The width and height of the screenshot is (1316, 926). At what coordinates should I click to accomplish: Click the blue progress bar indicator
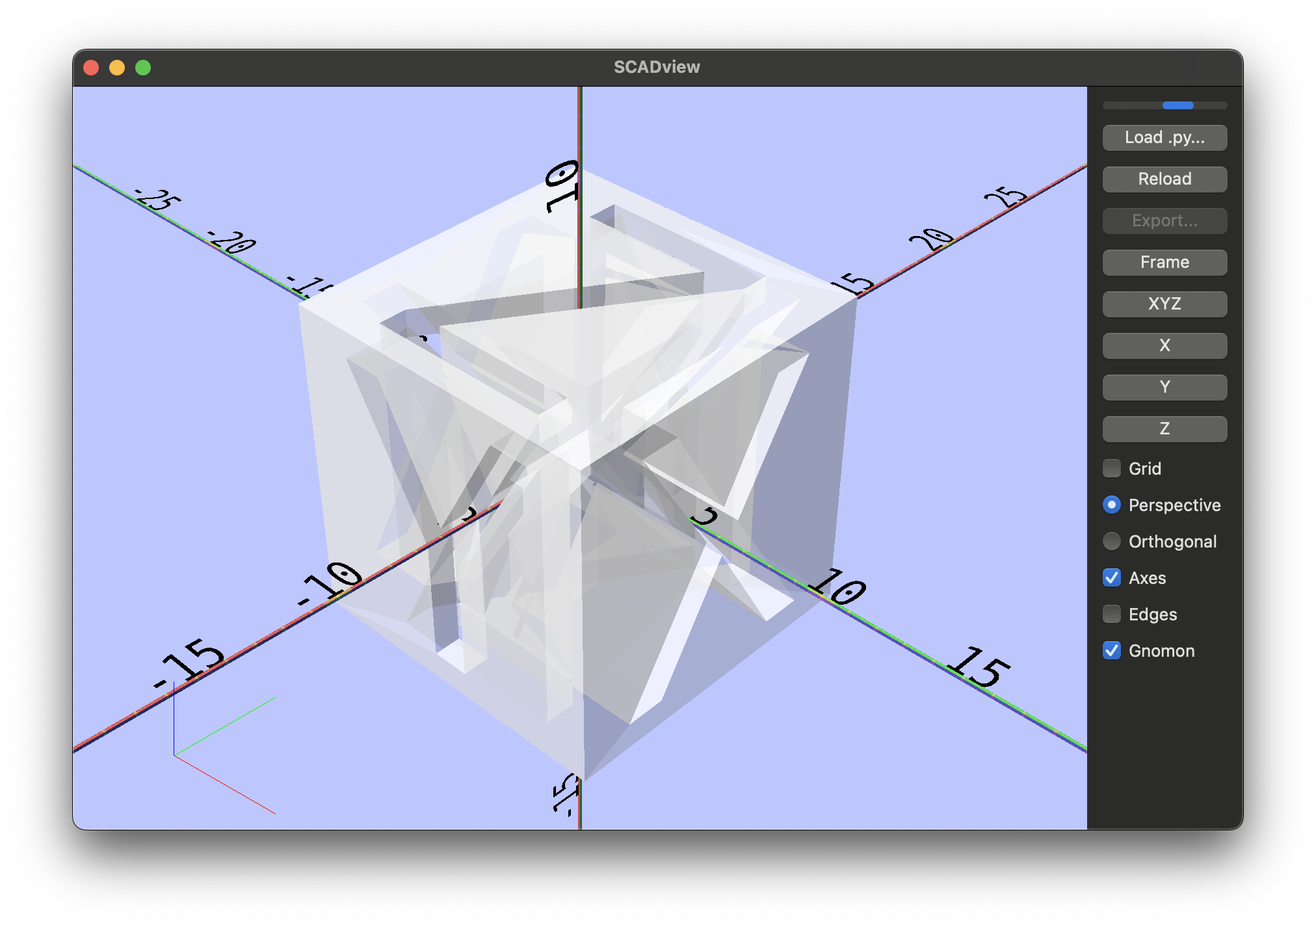click(x=1178, y=105)
